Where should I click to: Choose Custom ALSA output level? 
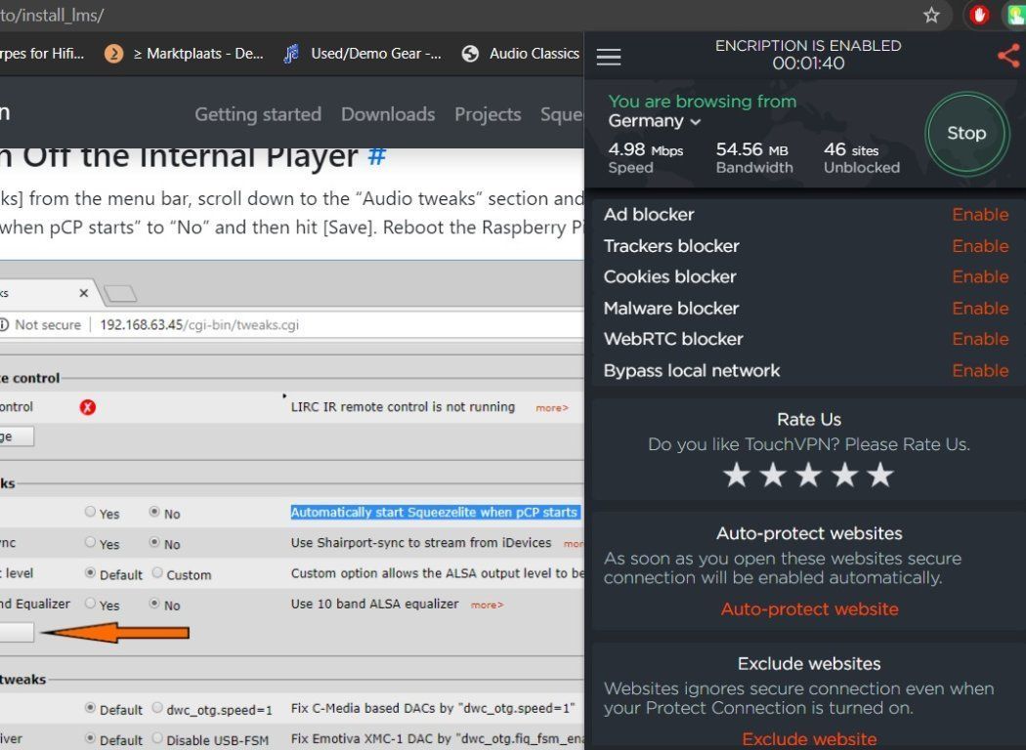(x=157, y=573)
